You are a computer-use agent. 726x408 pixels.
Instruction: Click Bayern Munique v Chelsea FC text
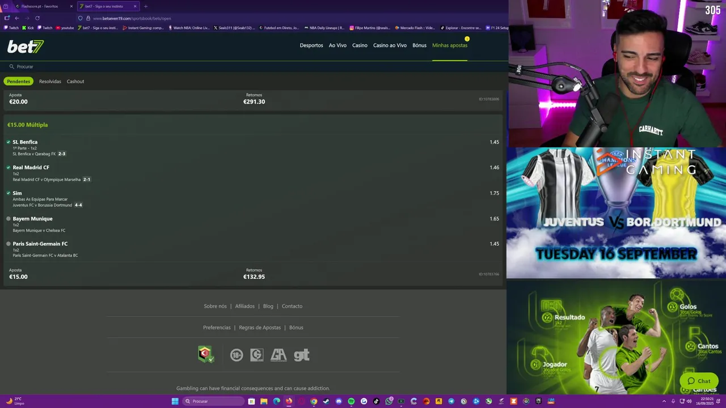39,231
